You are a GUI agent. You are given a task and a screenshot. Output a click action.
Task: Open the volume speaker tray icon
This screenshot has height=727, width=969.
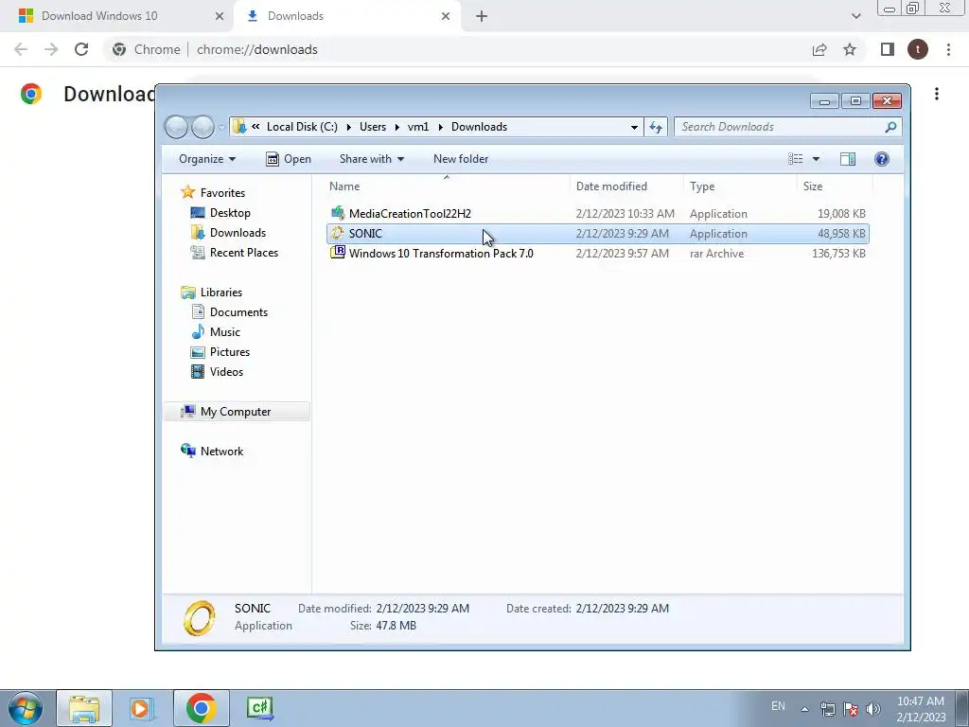pos(872,708)
